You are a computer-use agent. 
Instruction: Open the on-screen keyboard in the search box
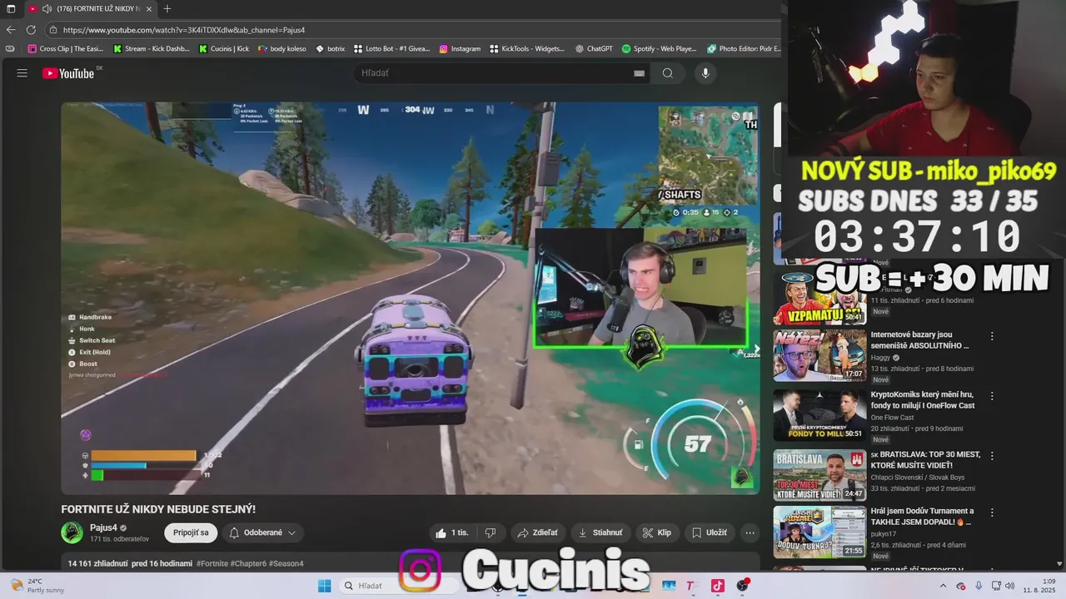click(x=640, y=73)
